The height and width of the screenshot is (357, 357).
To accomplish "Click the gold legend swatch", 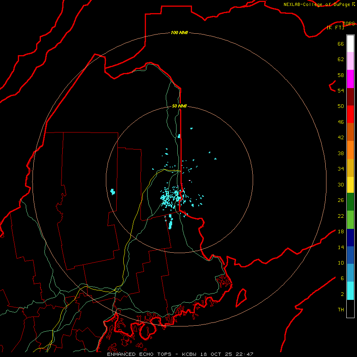I will pyautogui.click(x=350, y=168).
